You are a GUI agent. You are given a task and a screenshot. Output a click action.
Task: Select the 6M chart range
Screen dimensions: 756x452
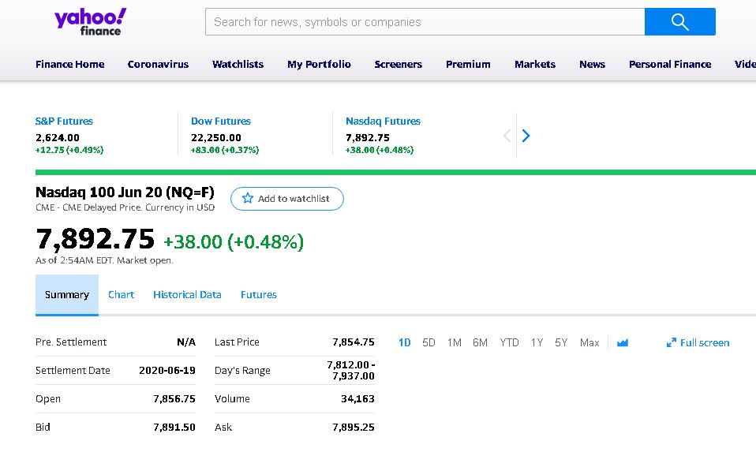[x=481, y=342]
